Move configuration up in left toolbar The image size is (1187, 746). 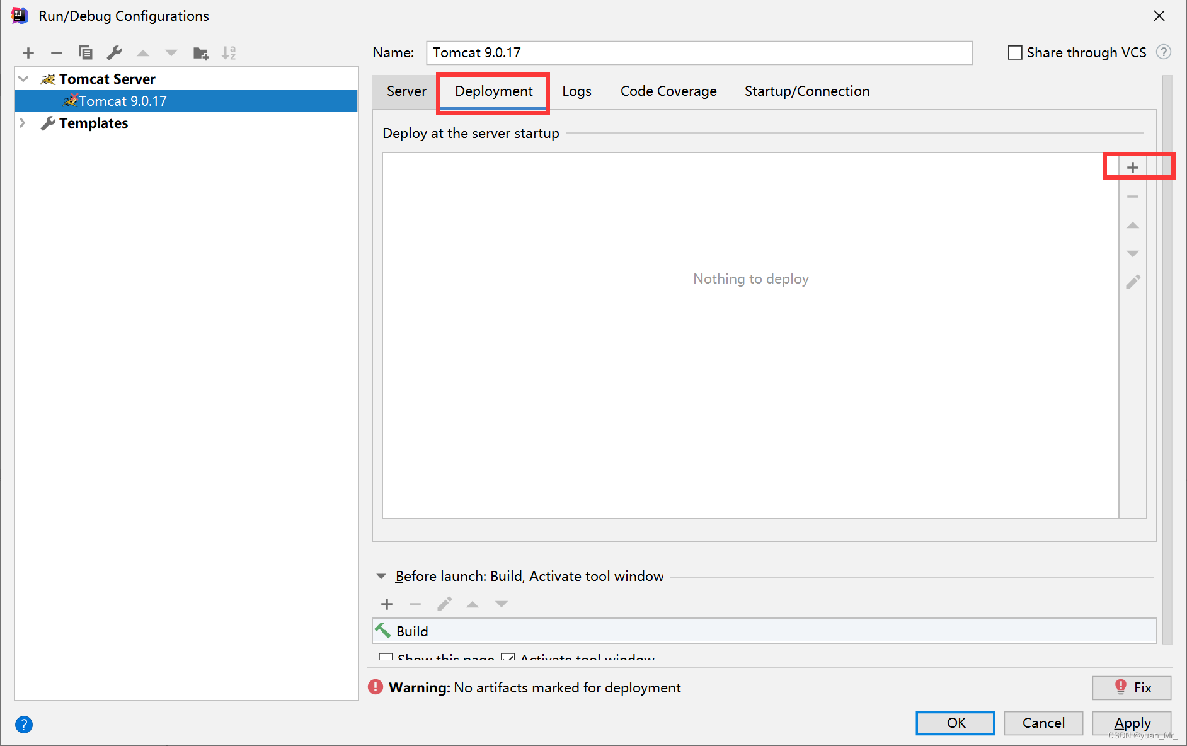143,53
